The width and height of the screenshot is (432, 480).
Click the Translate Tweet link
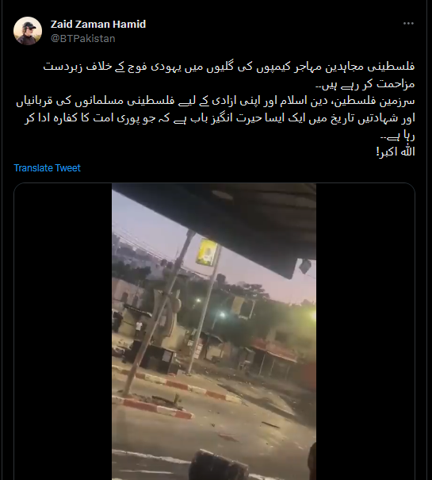(x=47, y=167)
